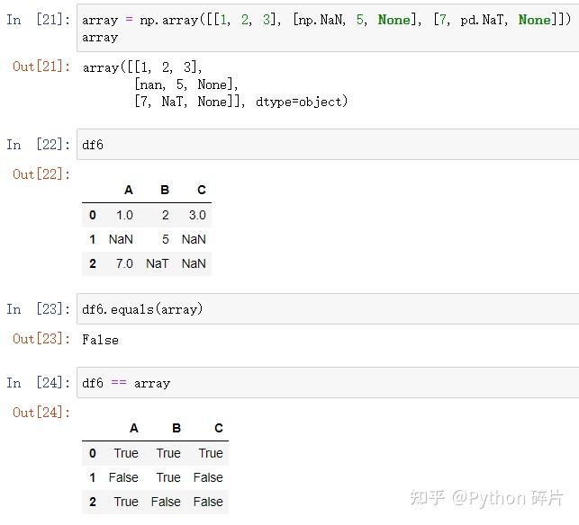579x525 pixels.
Task: Click the np.array code cell input
Action: 324,28
